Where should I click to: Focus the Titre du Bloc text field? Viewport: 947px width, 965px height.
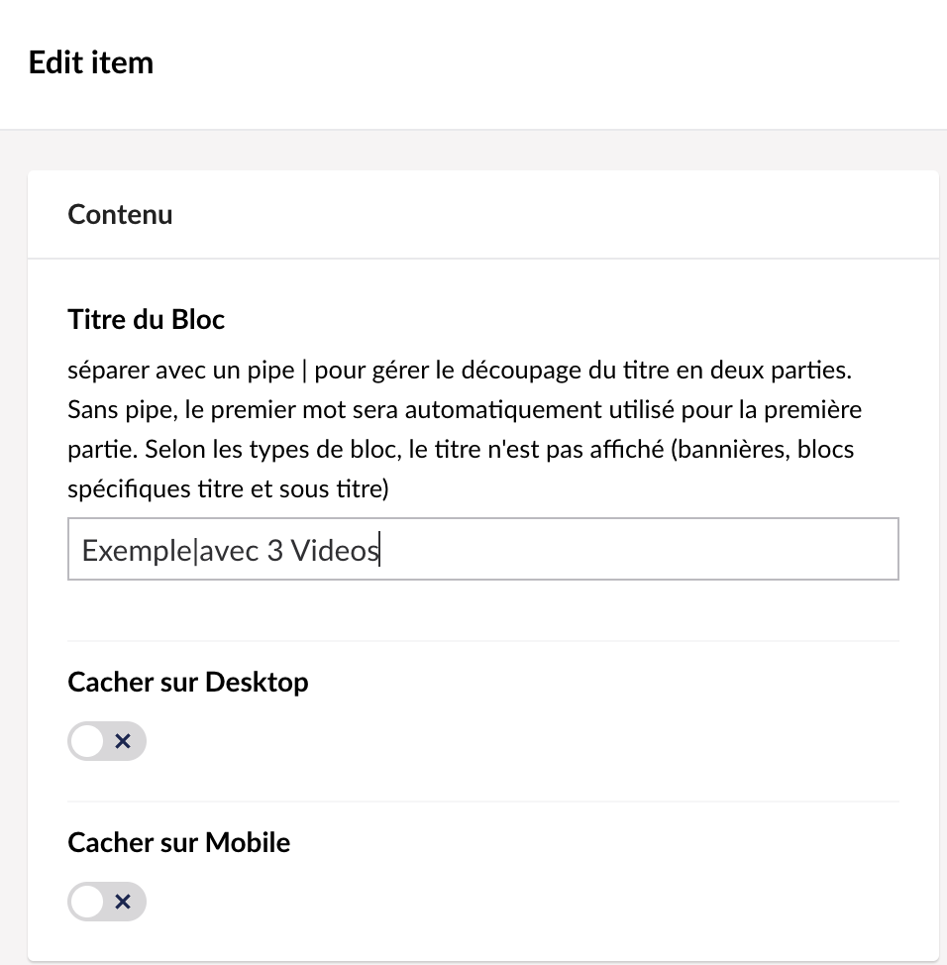[x=483, y=549]
